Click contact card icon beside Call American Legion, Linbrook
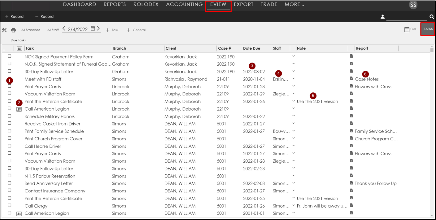 click(x=19, y=109)
